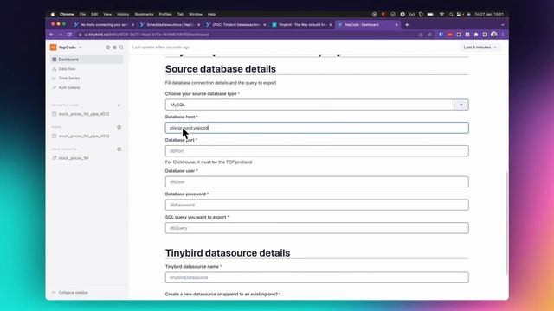
Task: Focus the Tinybird datasource name field
Action: click(317, 277)
